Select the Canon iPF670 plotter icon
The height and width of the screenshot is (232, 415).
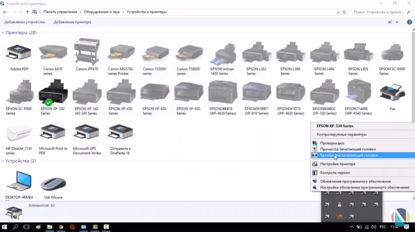pos(87,52)
